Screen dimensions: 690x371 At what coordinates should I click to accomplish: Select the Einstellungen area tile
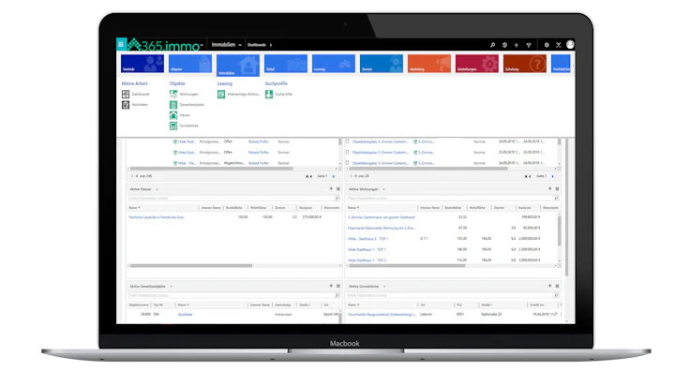477,64
